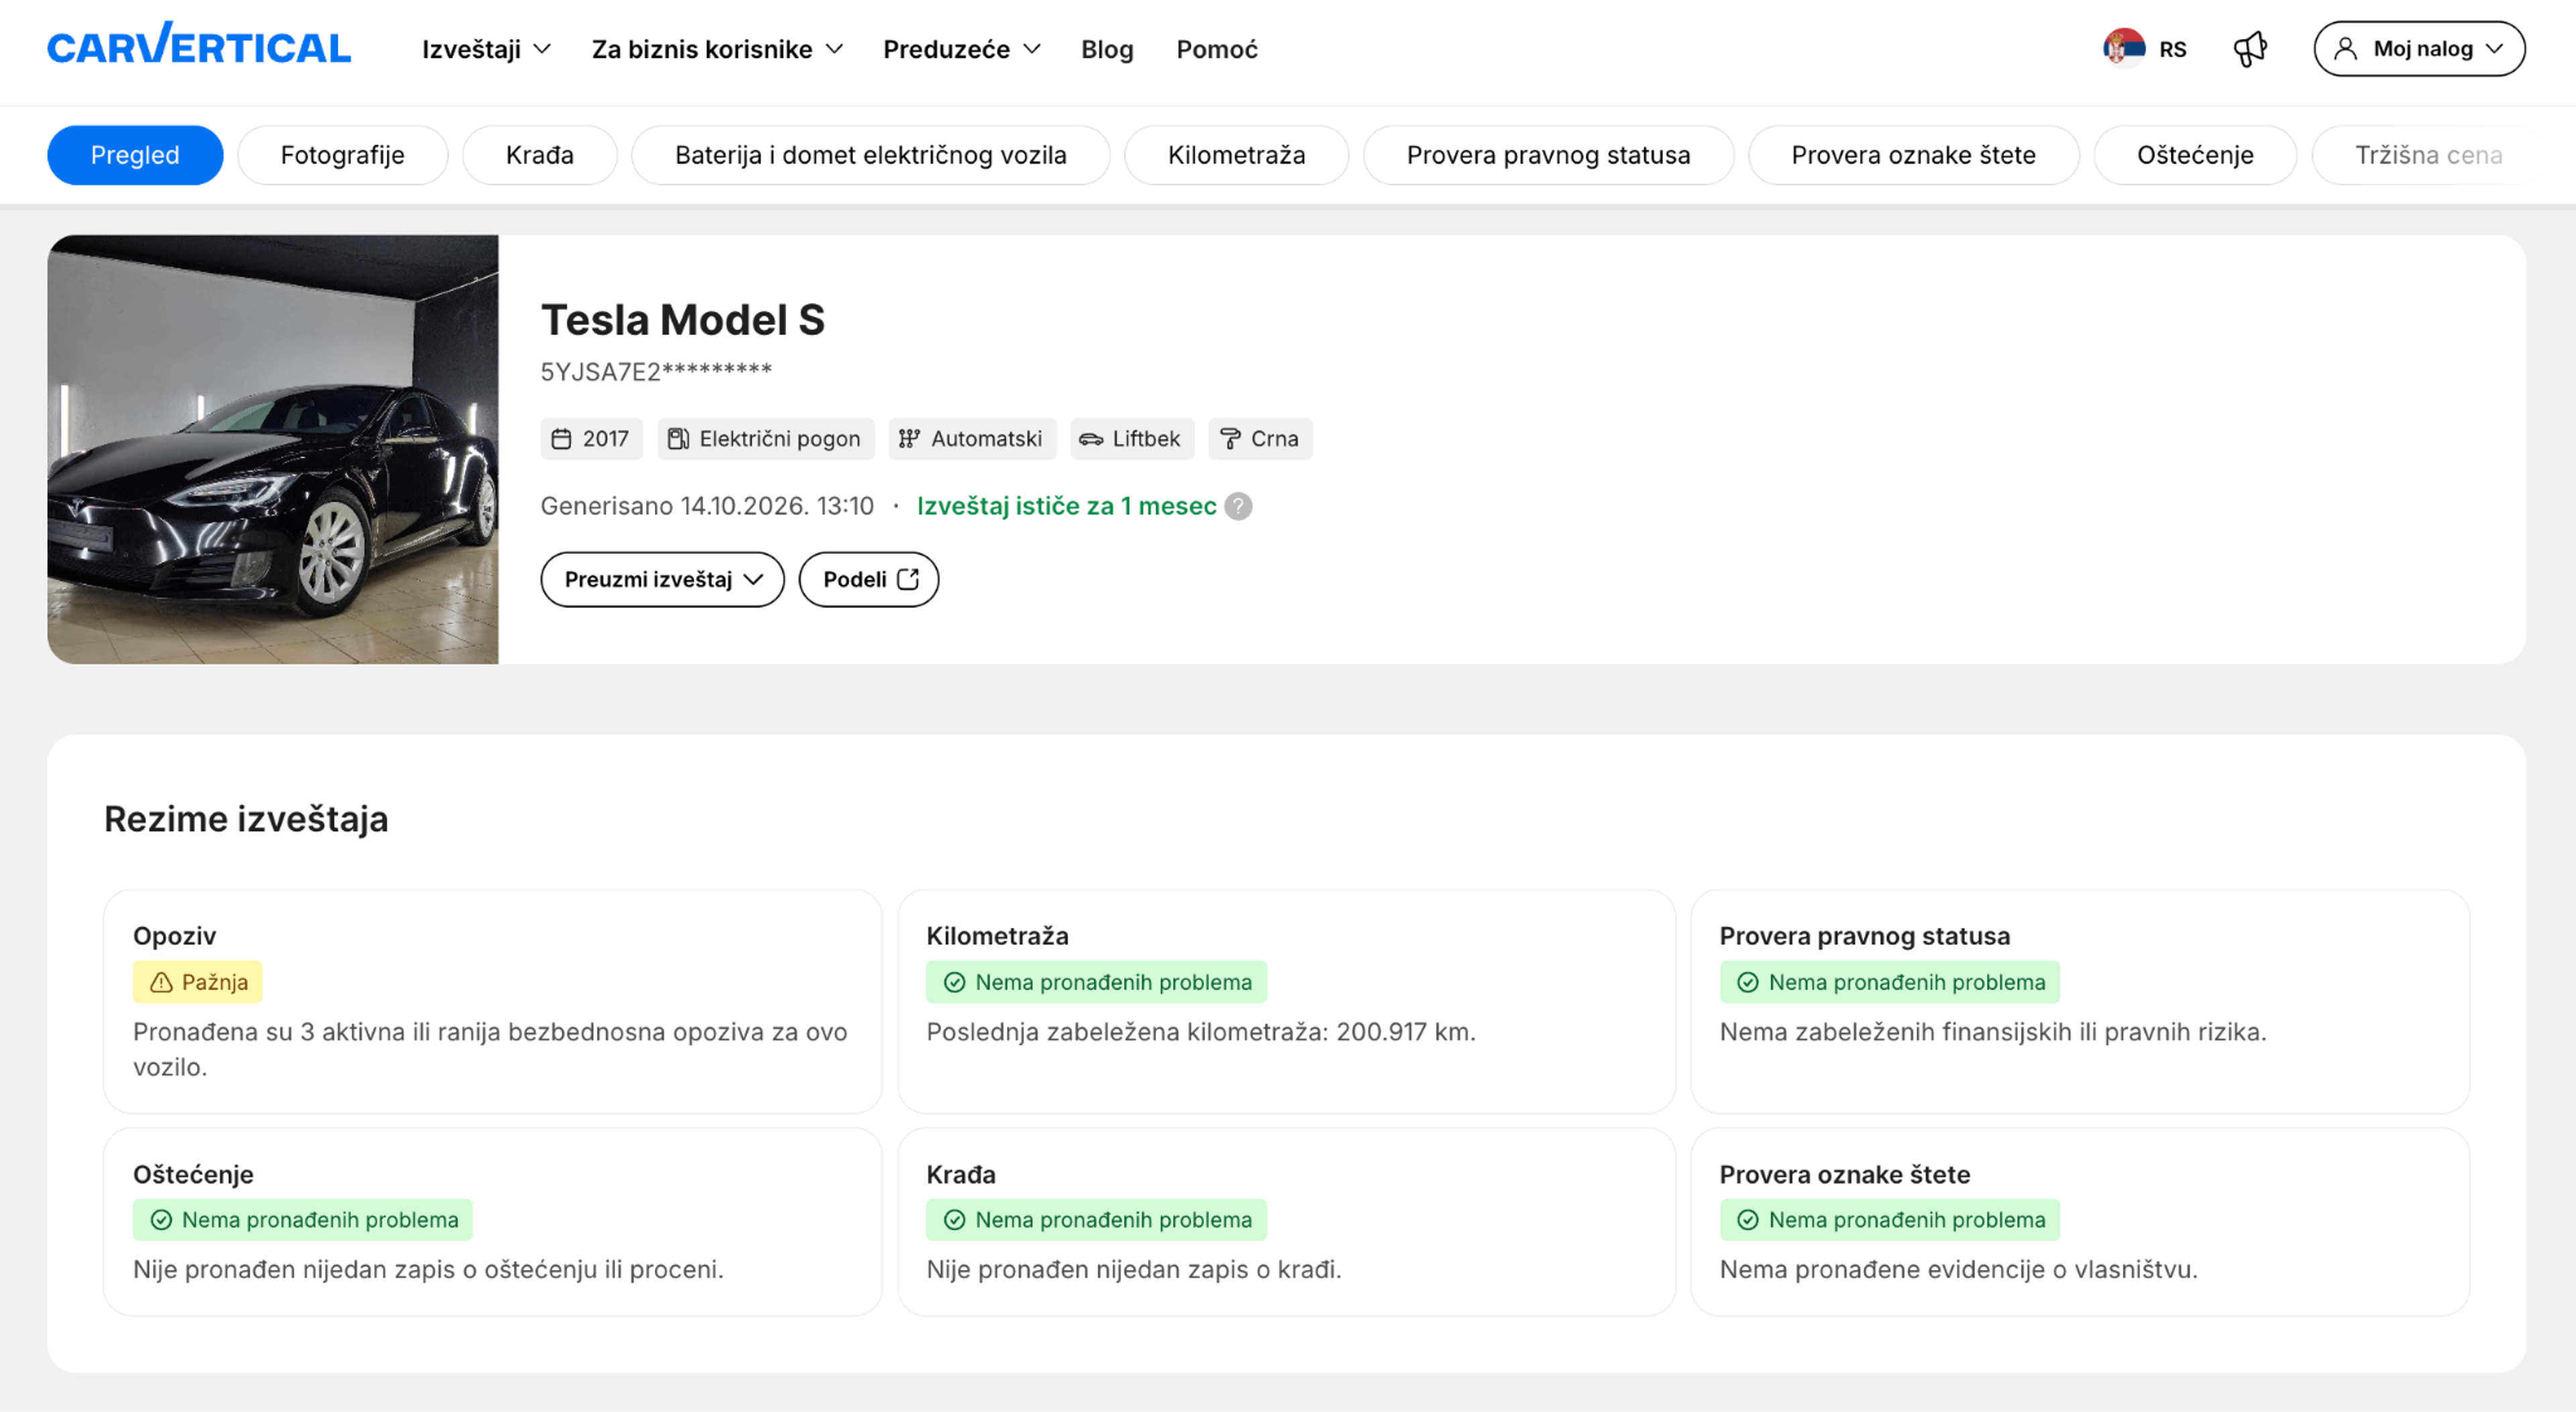Click the Provera oznake štete summary card

tap(2080, 1222)
